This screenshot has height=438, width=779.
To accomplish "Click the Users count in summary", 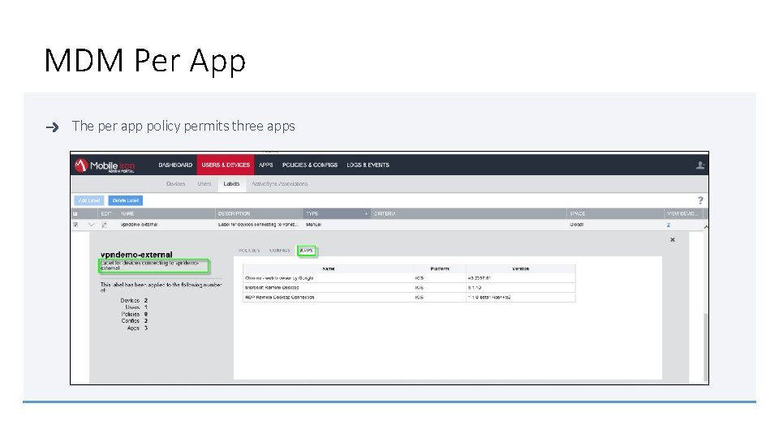I will pyautogui.click(x=145, y=307).
